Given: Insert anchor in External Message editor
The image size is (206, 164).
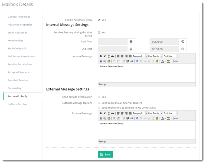Looking at the screenshot, I should [153, 118].
